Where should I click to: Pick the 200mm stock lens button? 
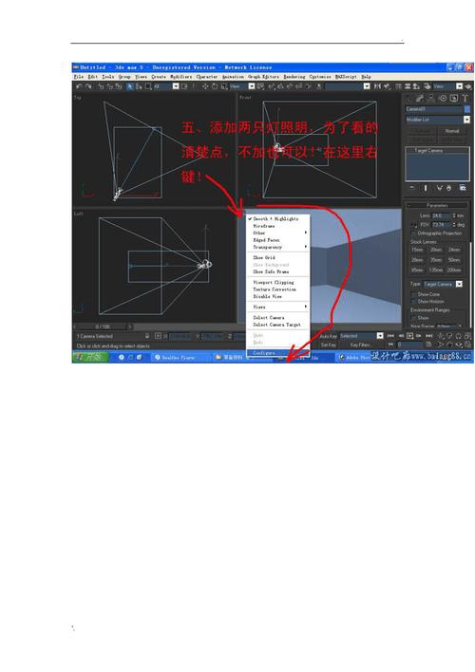(454, 270)
